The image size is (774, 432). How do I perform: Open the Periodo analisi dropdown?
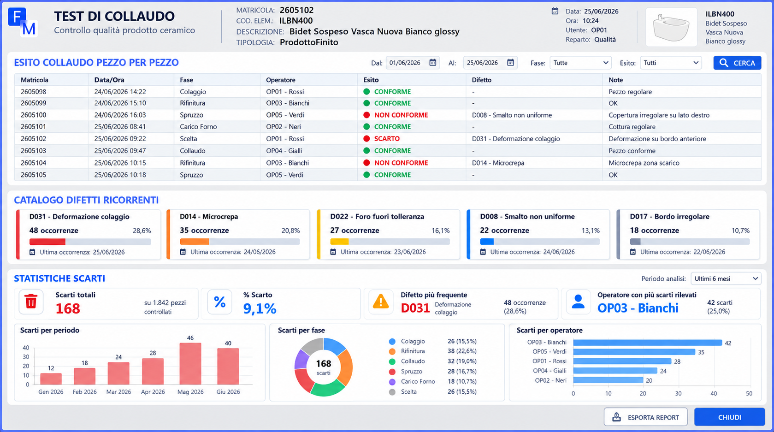[x=726, y=278]
